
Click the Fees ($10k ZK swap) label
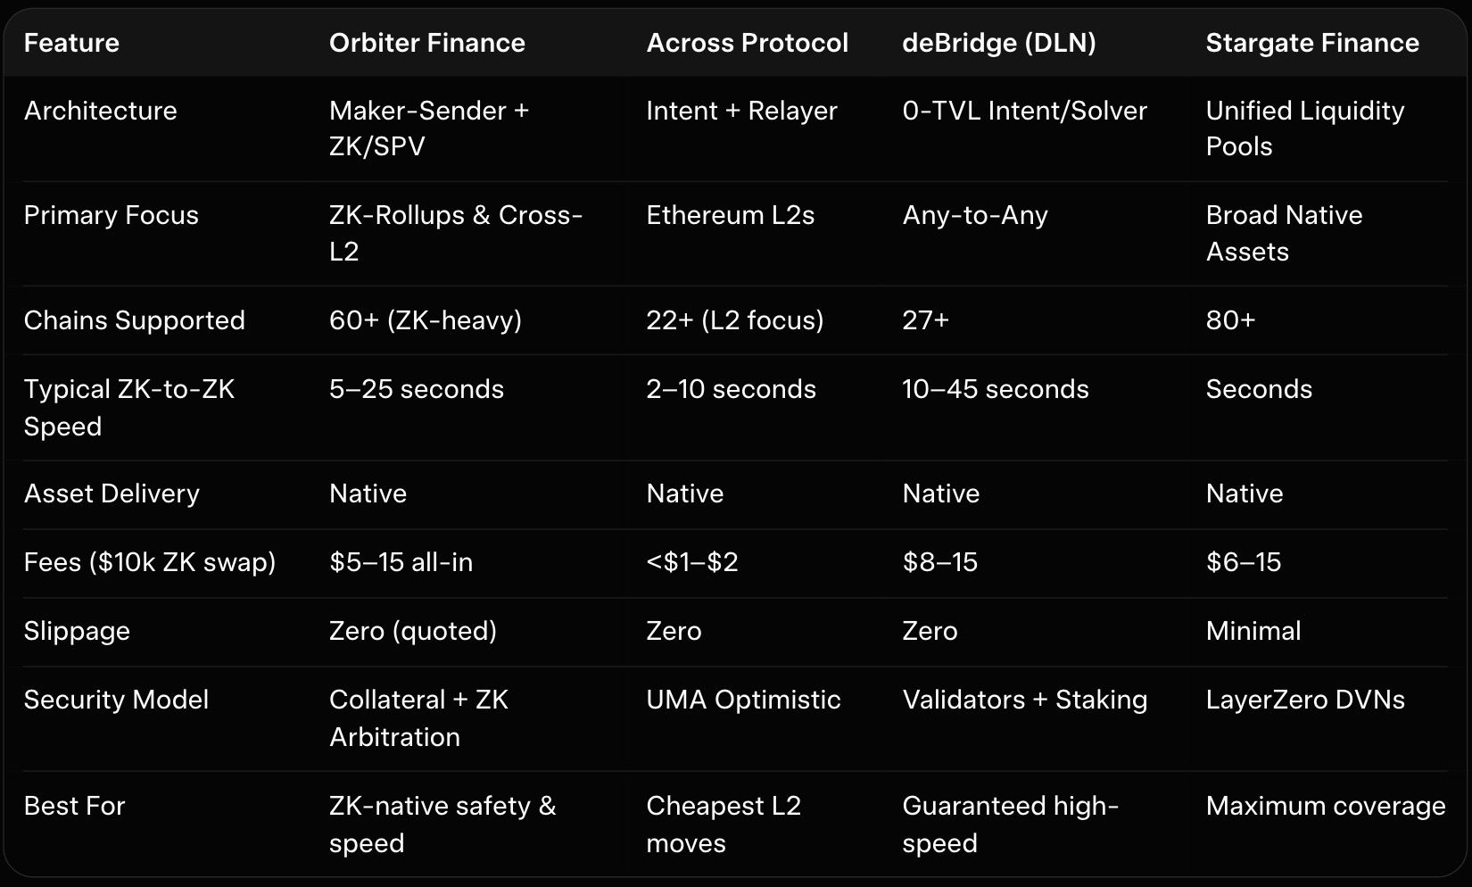(149, 562)
